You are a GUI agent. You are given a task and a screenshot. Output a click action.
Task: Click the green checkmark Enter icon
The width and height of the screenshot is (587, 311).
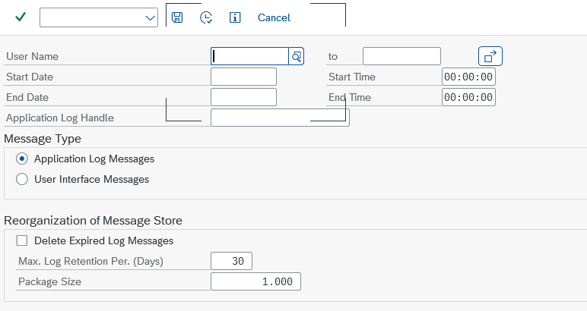(21, 17)
